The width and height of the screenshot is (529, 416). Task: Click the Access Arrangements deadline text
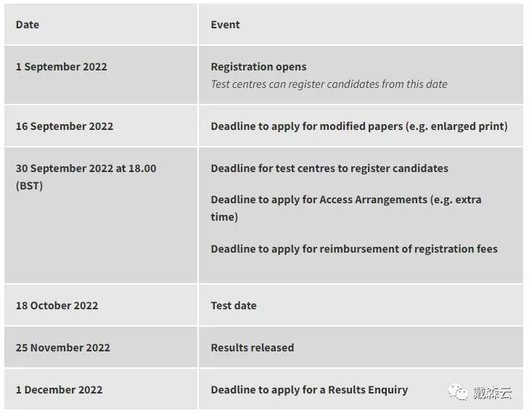pos(346,208)
